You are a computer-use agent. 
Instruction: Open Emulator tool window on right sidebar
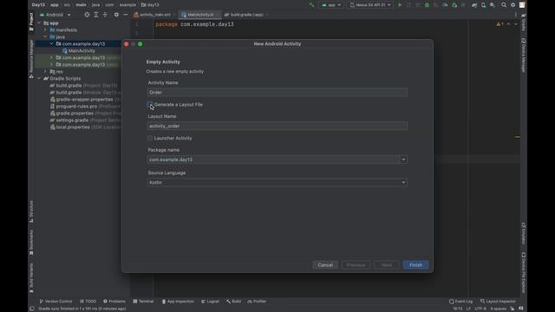[x=524, y=233]
